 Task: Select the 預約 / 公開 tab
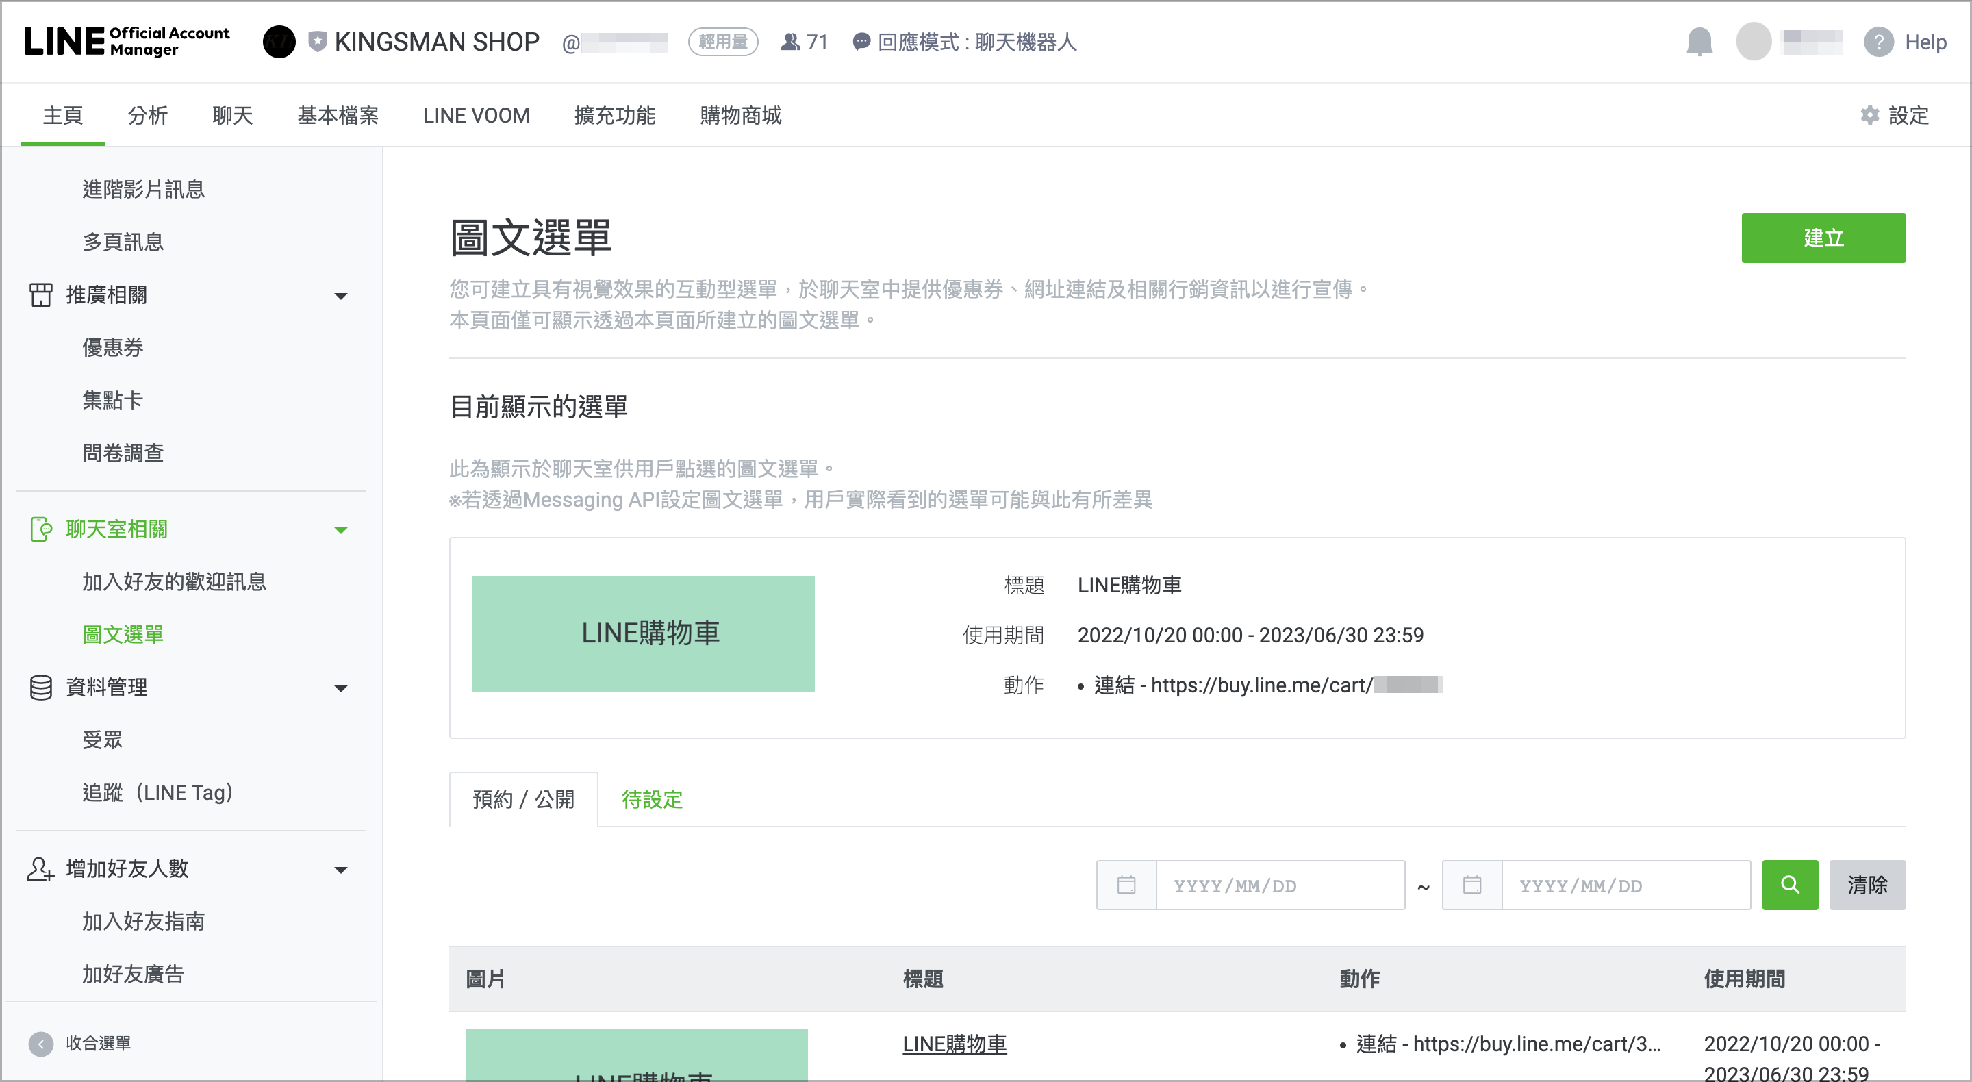pyautogui.click(x=524, y=798)
